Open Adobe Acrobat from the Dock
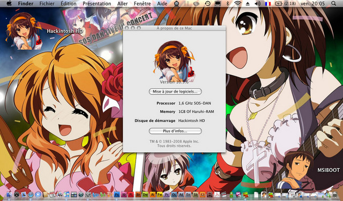Viewport: 343px width, 201px height. 217,195
